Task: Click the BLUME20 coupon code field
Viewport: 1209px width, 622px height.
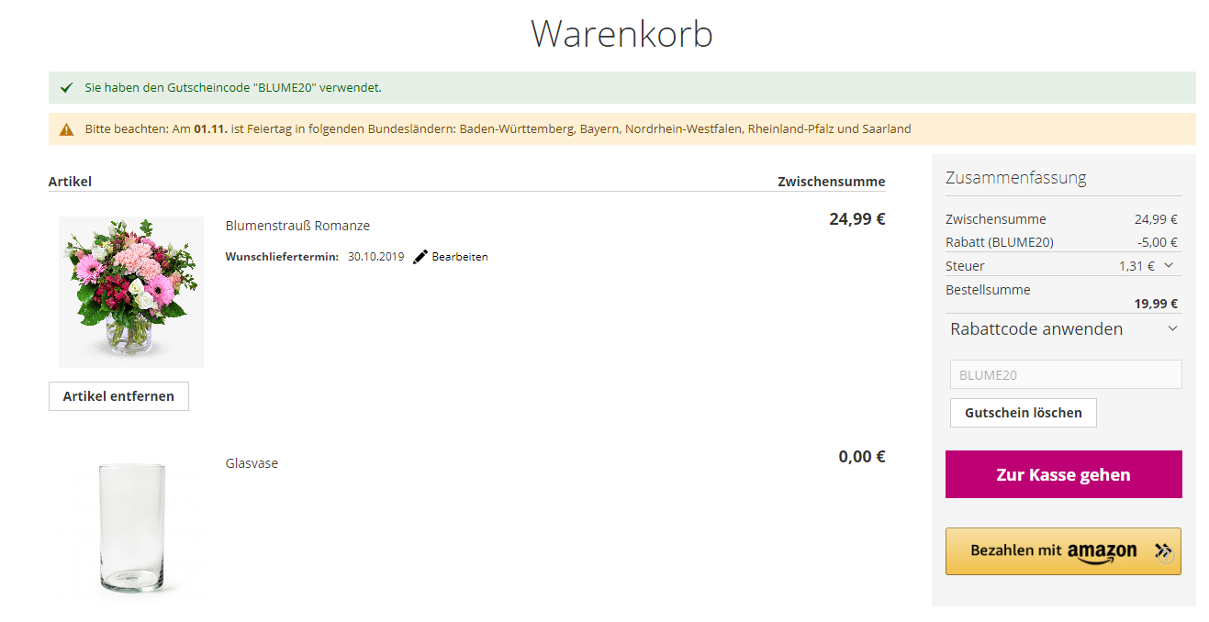Action: point(1065,374)
